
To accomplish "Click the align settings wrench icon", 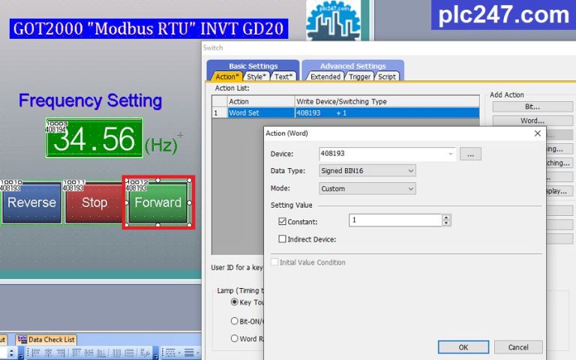I will click(x=145, y=352).
